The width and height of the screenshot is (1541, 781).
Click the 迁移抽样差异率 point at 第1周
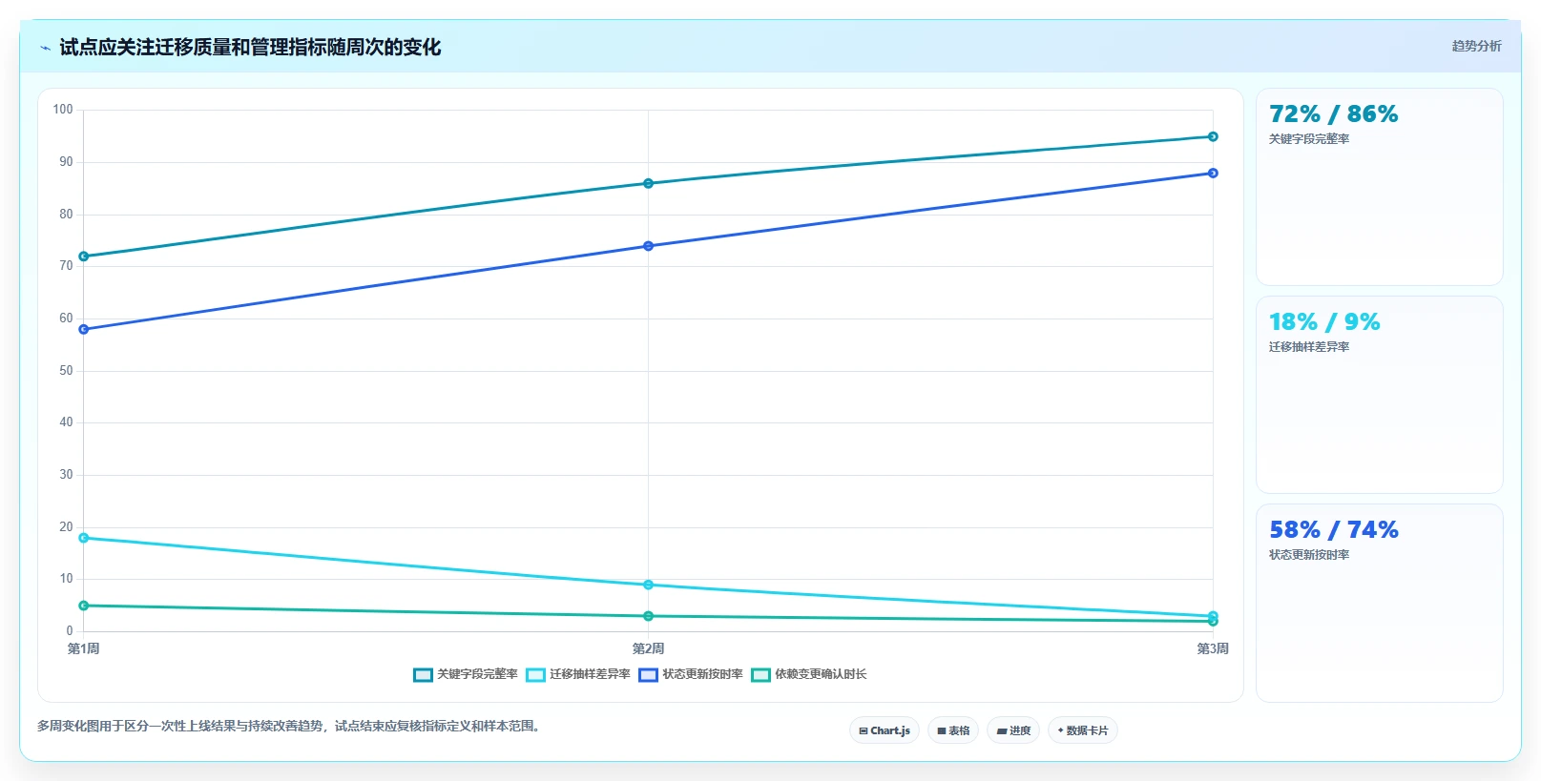(x=84, y=538)
